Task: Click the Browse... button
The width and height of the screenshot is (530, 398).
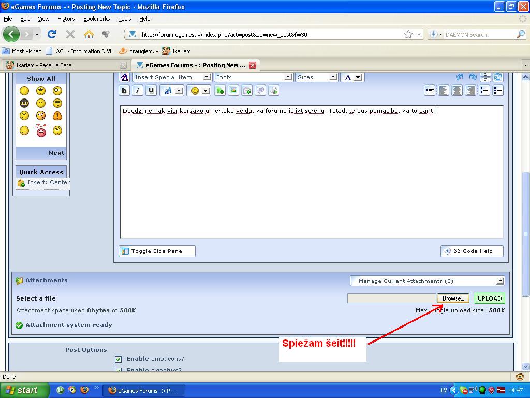Action: (x=453, y=298)
